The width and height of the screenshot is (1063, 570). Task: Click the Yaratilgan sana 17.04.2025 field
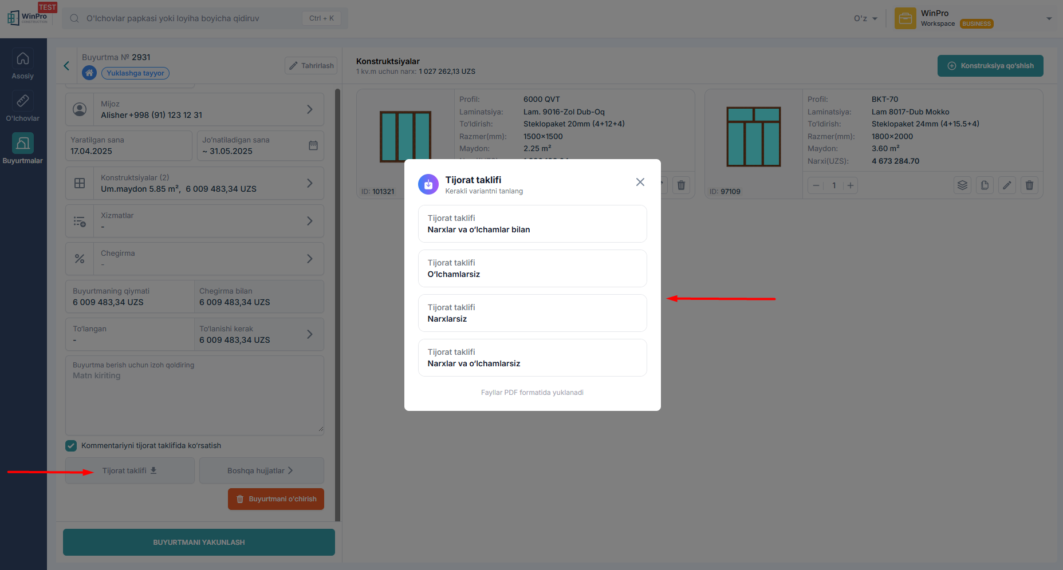129,146
